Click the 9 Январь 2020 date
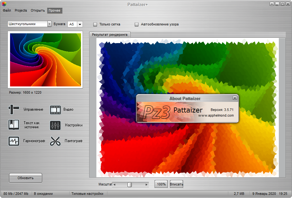This screenshot has width=292, height=198. (264, 194)
